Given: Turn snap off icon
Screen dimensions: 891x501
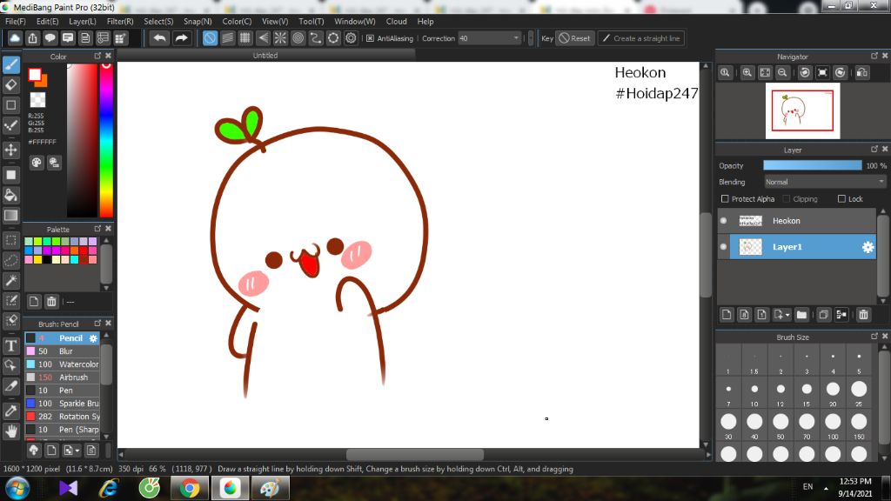Looking at the screenshot, I should [210, 38].
